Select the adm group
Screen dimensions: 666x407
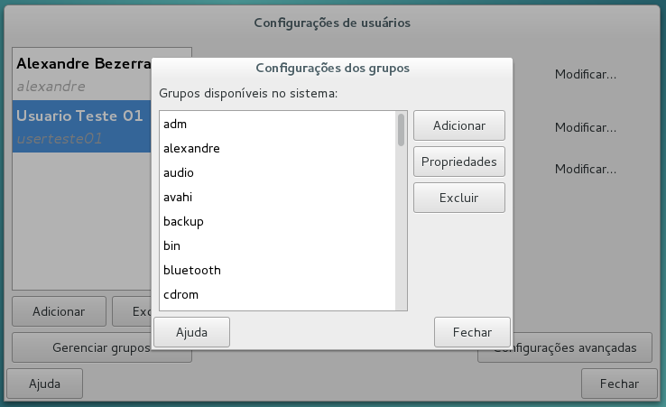[277, 124]
